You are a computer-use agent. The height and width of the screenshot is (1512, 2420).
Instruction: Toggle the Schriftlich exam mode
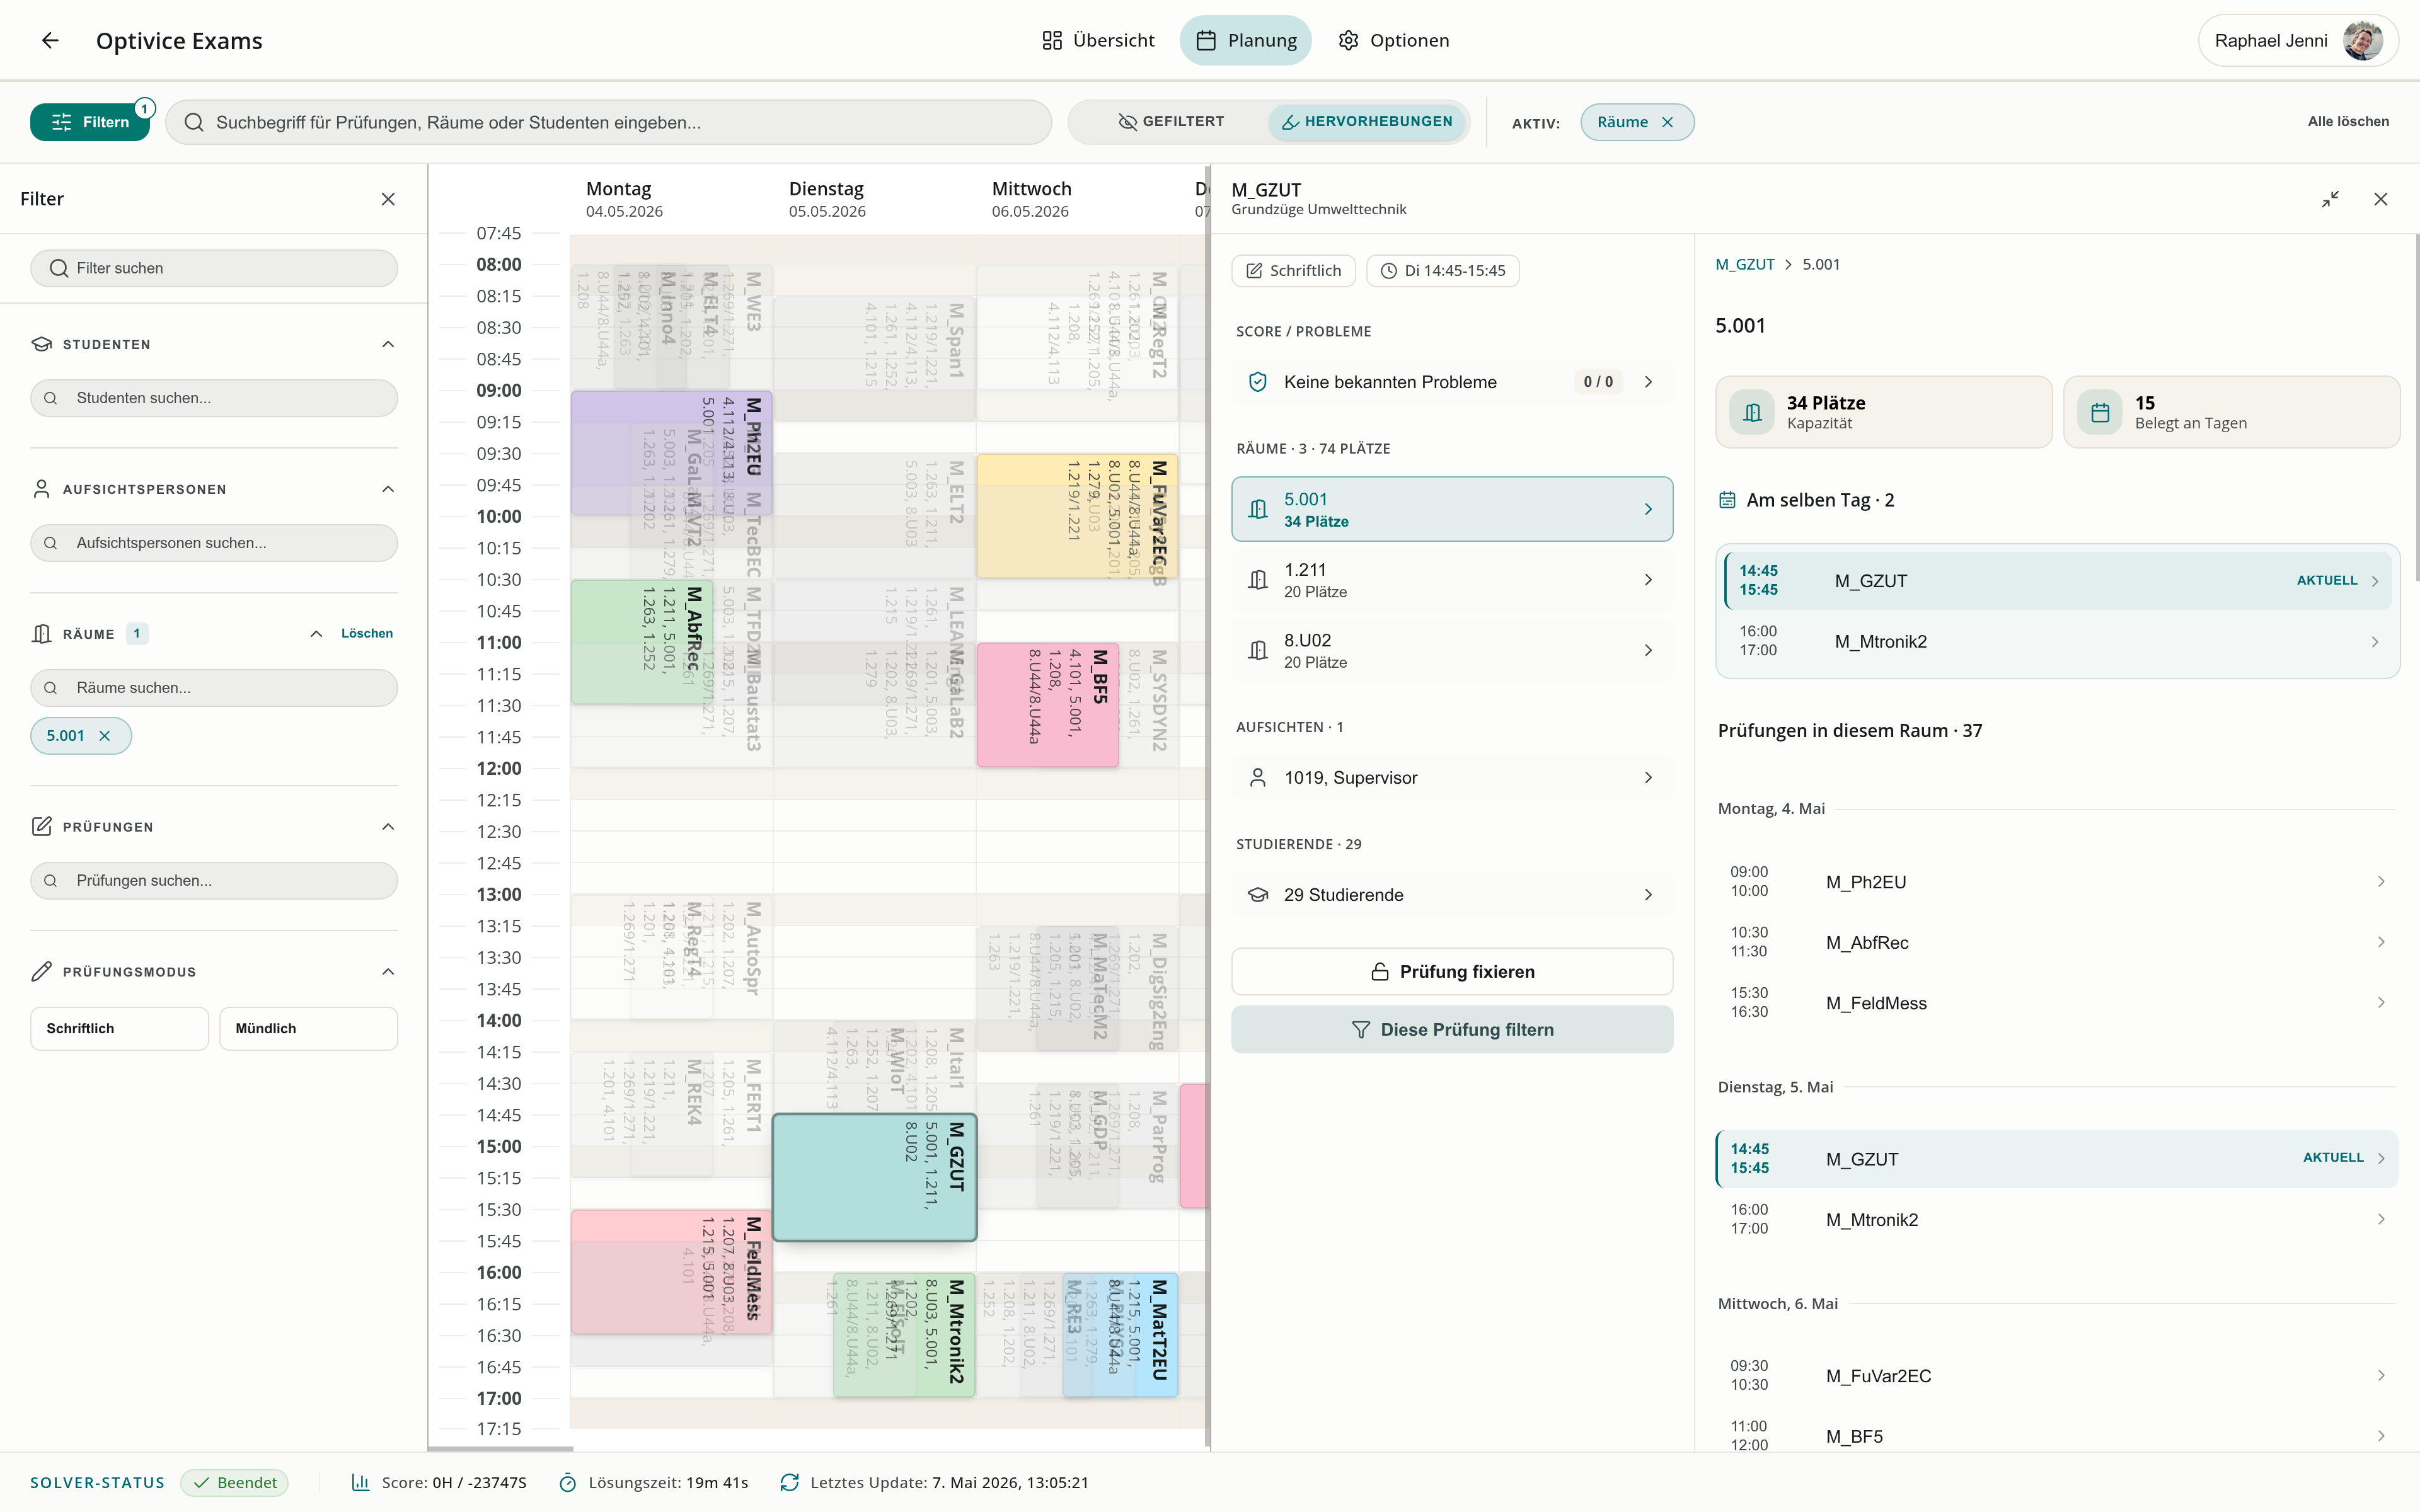click(x=119, y=1028)
